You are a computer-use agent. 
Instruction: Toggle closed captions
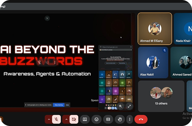pos(108,119)
